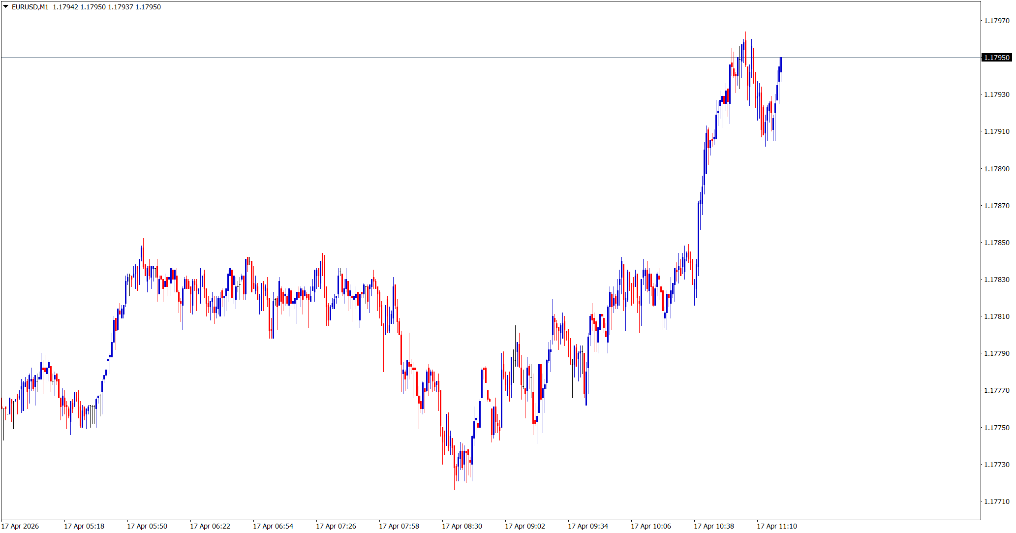The height and width of the screenshot is (533, 1016).
Task: Click price scale label 1.17930
Action: tap(996, 94)
